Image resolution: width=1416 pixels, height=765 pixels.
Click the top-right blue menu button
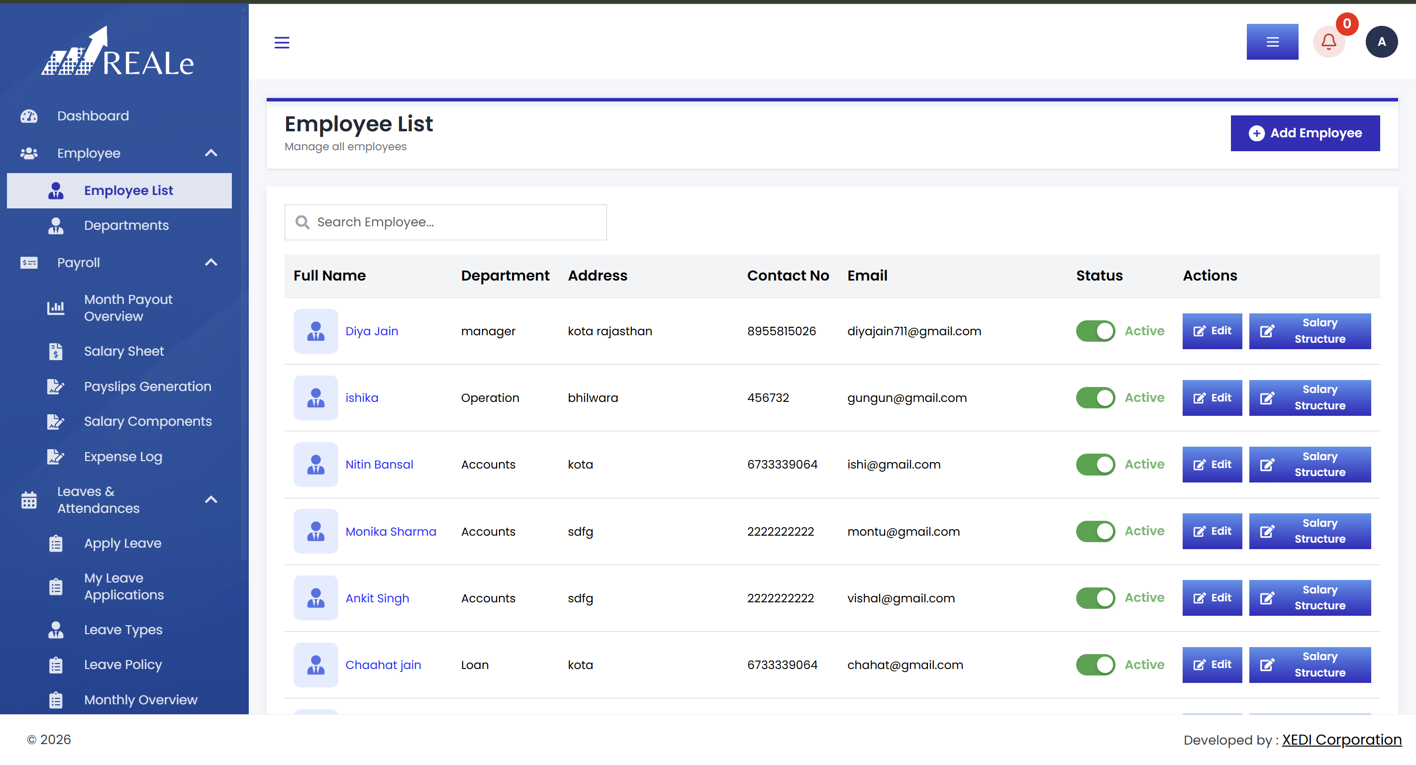(x=1272, y=42)
